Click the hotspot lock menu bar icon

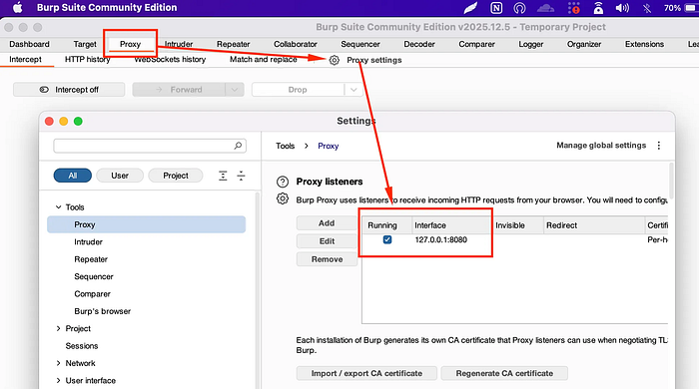click(598, 8)
